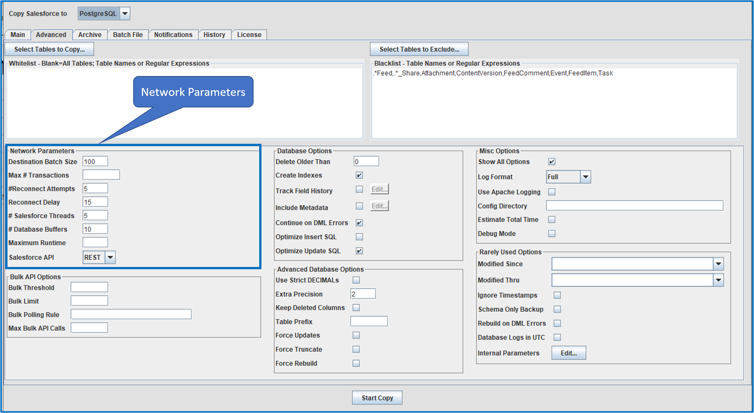Click Edit button for Internal Parameters
Image resolution: width=754 pixels, height=413 pixels.
pyautogui.click(x=569, y=353)
